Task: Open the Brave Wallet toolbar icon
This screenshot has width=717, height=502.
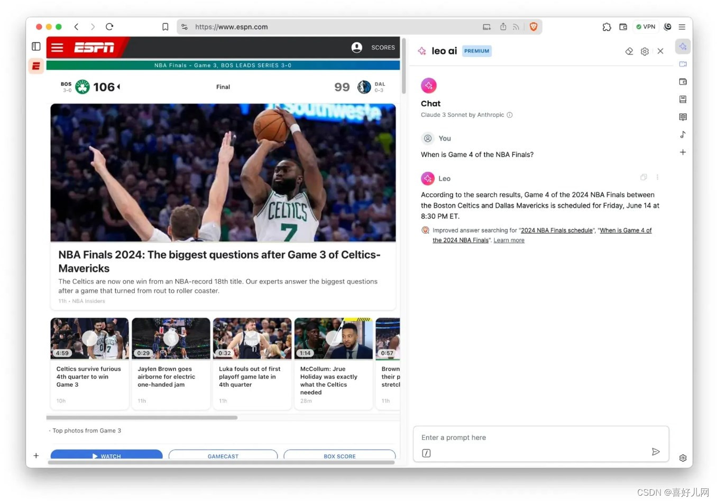Action: [x=623, y=27]
